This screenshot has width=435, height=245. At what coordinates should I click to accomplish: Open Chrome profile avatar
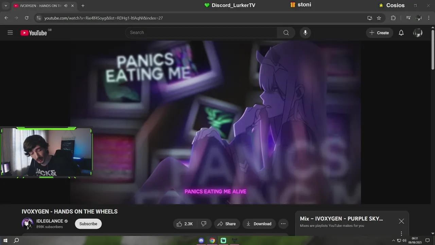(419, 18)
